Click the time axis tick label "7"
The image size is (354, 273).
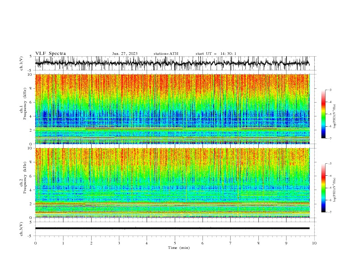point(231,243)
